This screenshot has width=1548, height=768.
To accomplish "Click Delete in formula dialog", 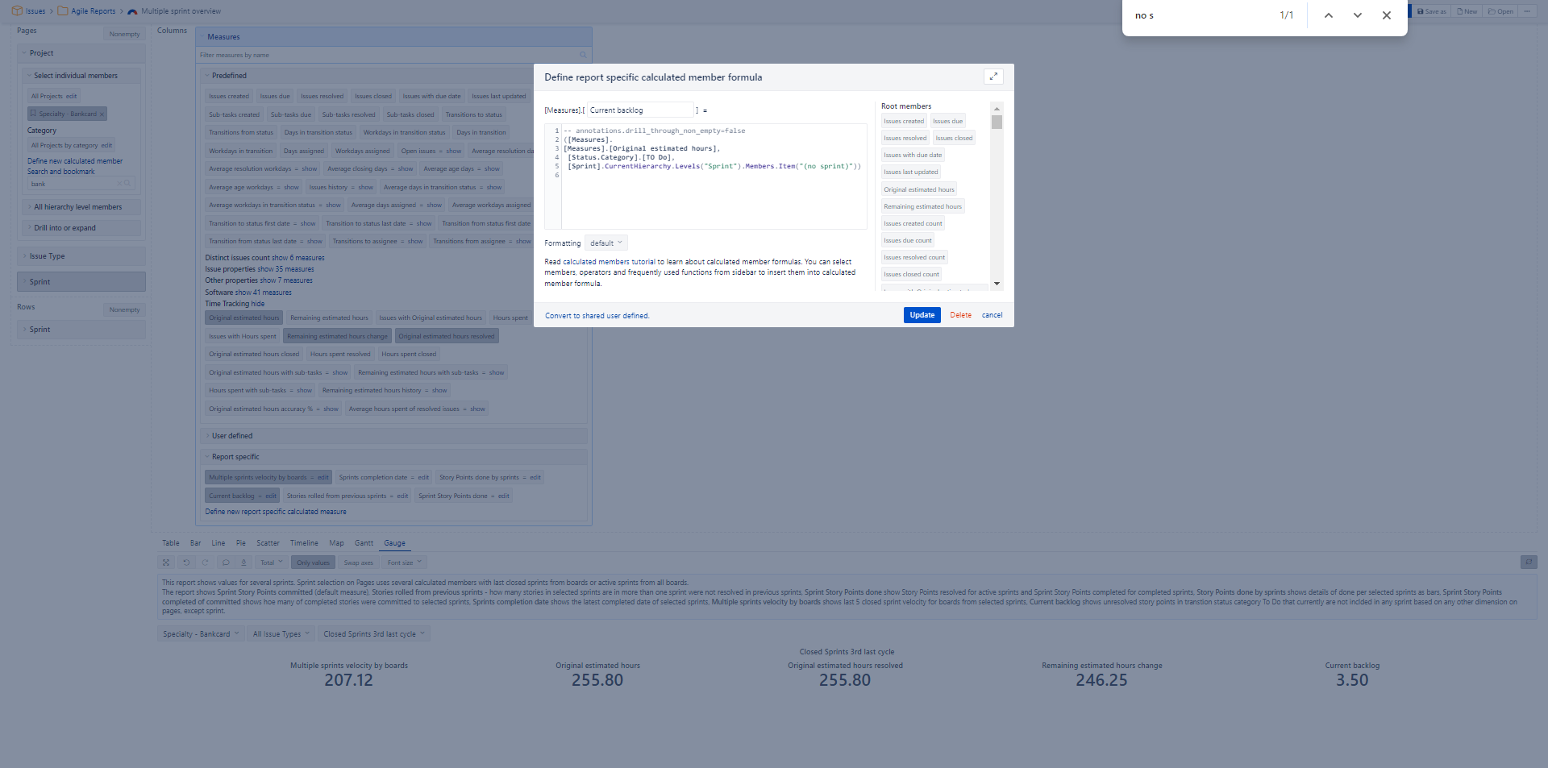I will (x=960, y=315).
